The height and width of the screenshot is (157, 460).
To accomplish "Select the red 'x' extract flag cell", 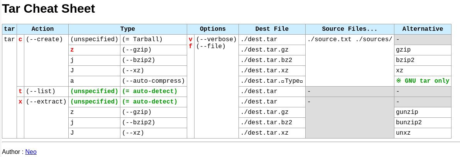I will (20, 102).
